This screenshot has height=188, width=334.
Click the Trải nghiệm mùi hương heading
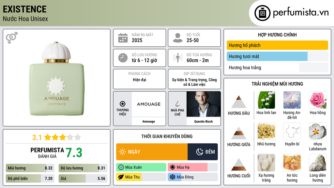click(x=277, y=84)
